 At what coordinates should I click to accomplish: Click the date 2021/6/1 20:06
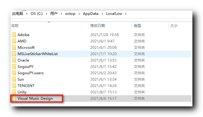[x=103, y=47]
